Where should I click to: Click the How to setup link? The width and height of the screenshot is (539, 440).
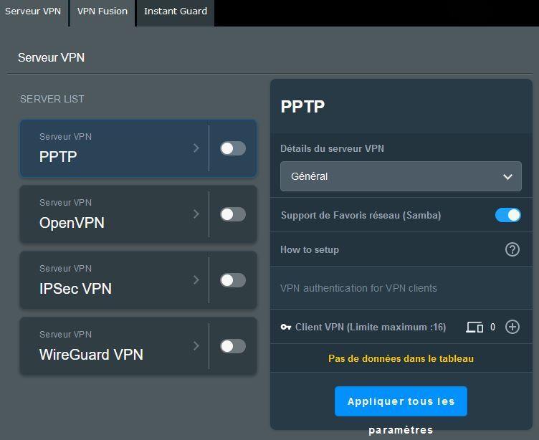click(310, 249)
